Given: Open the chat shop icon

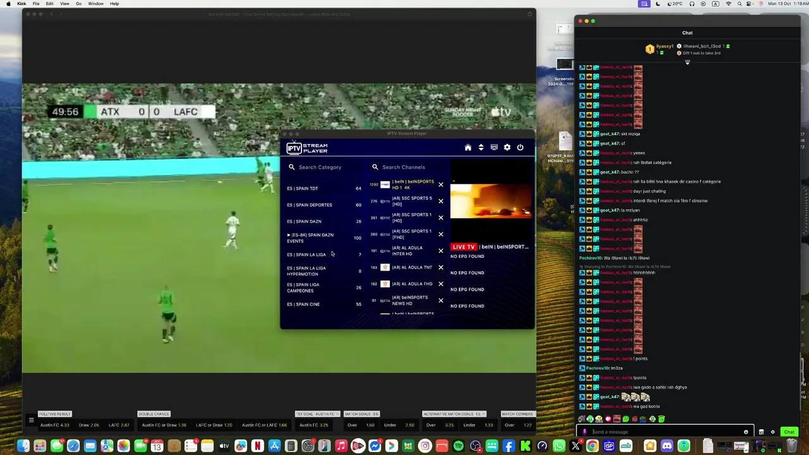Looking at the screenshot, I should [x=761, y=432].
